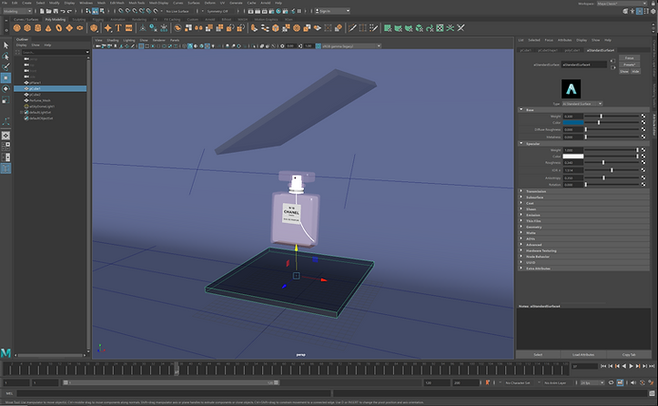Toggle the Auto Keyframe button
Image resolution: width=658 pixels, height=406 pixels.
pos(643,382)
